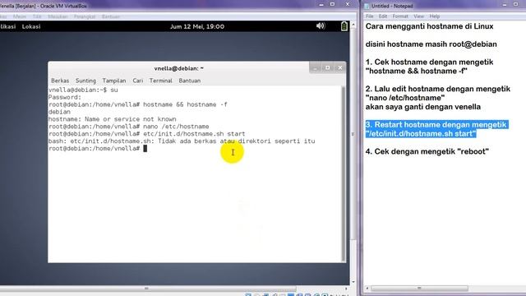Click the VirtualBox vertical scrollbar down arrow
Image resolution: width=526 pixels, height=296 pixels.
click(353, 282)
